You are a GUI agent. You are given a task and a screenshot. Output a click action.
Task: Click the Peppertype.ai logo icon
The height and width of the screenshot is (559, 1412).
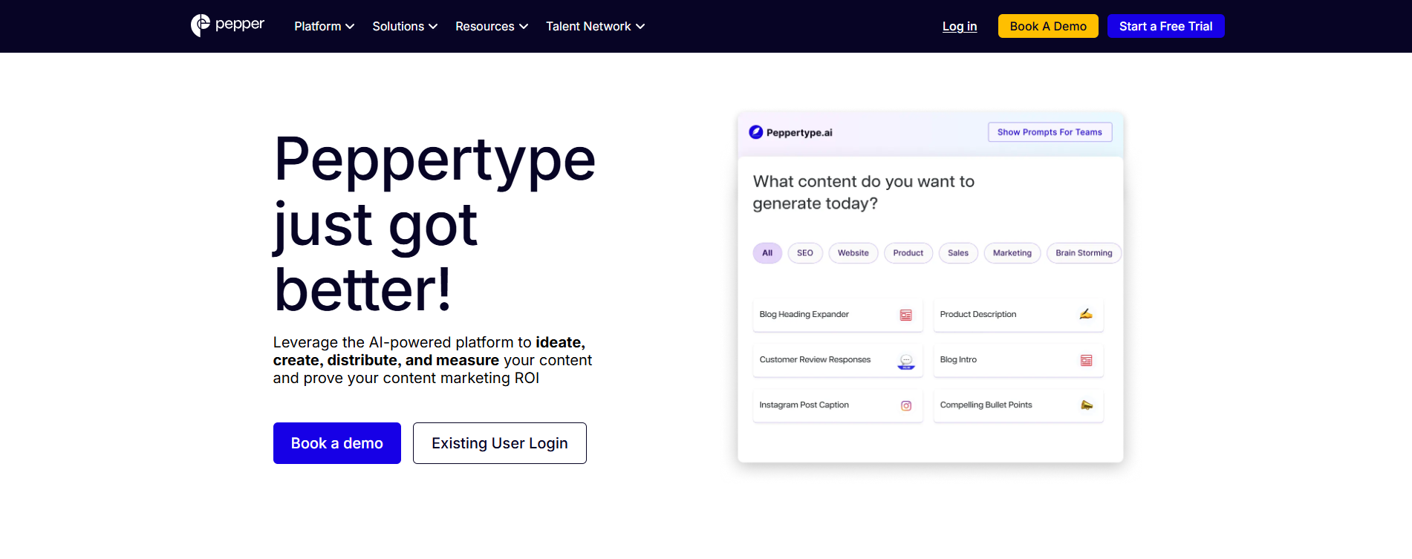coord(756,132)
